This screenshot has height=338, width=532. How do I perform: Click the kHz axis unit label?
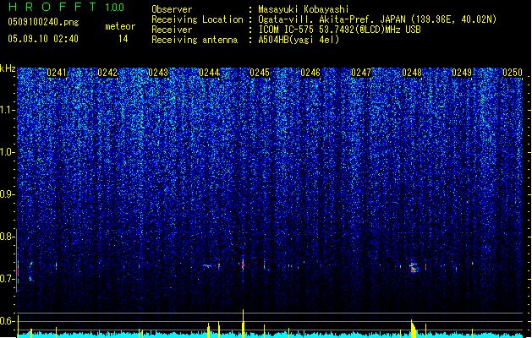click(8, 68)
